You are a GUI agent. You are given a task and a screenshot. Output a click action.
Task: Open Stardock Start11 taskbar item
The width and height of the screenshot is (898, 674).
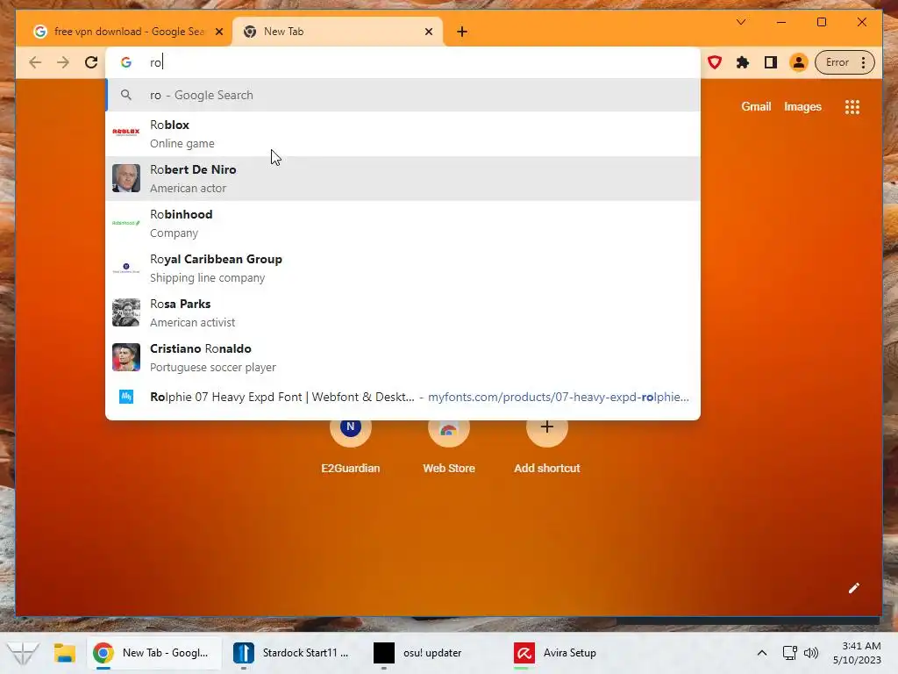coord(292,653)
